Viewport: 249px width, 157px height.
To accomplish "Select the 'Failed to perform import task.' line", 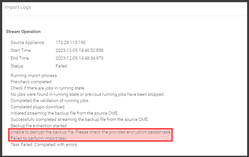I will click(39, 138).
